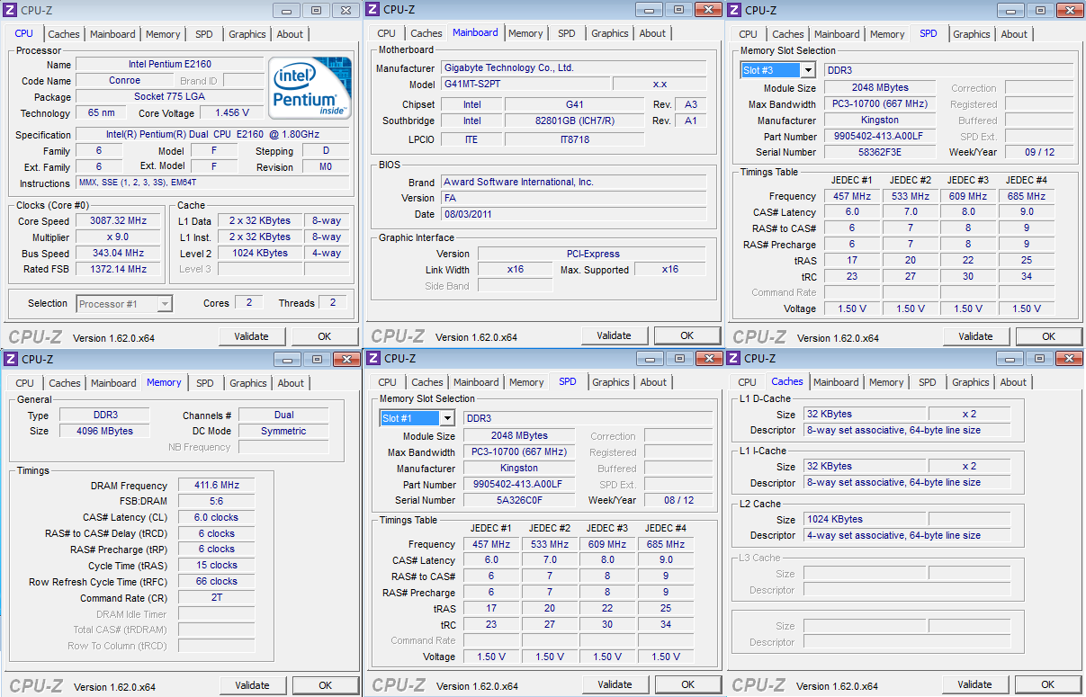Click OK in the Slot #1 SPD window
This screenshot has height=697, width=1086.
(688, 684)
